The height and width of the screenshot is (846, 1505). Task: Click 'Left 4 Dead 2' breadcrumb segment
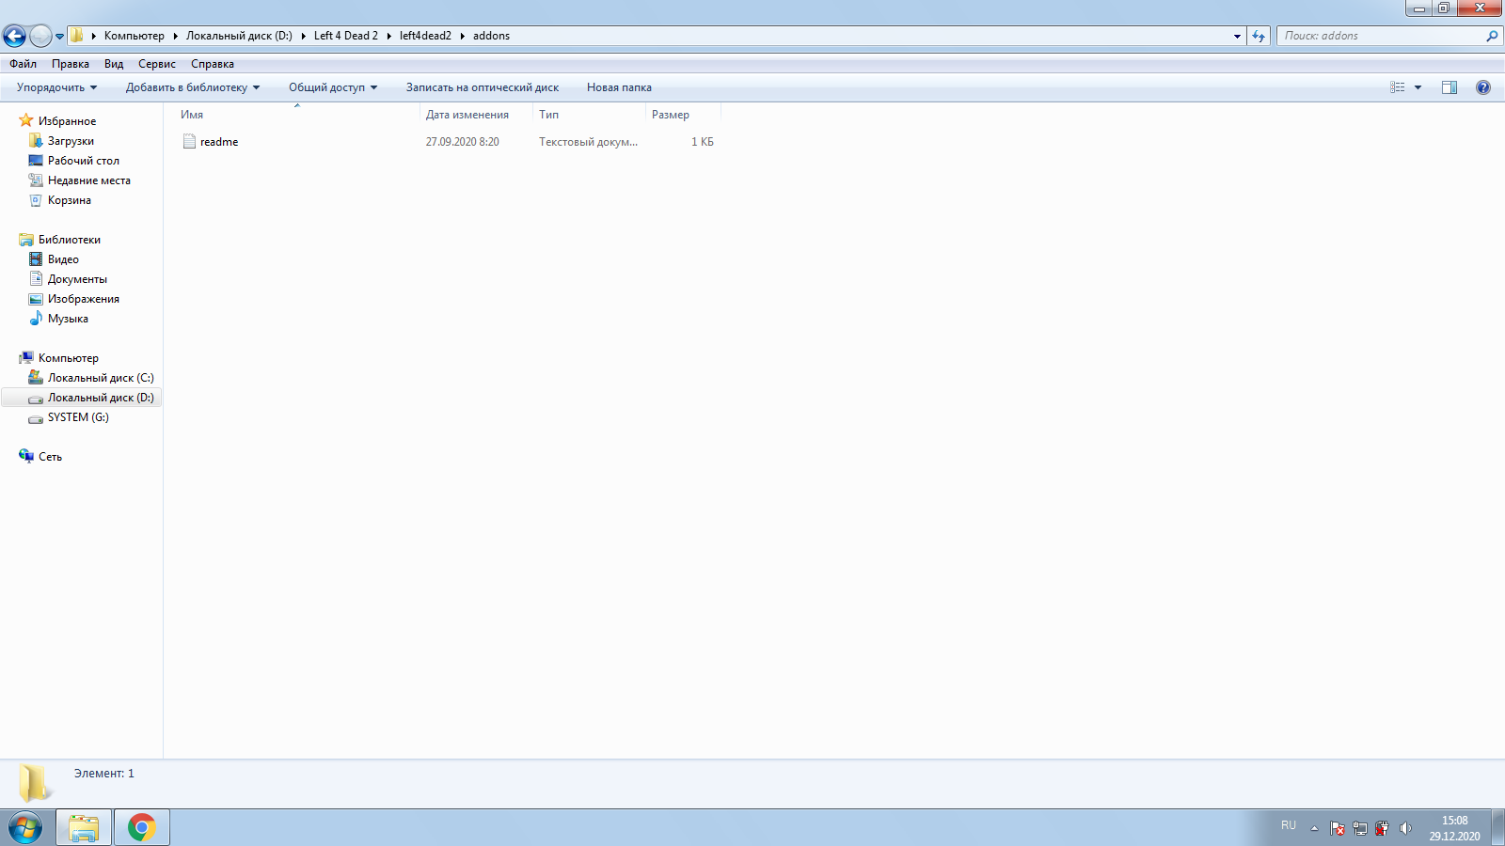pos(346,36)
